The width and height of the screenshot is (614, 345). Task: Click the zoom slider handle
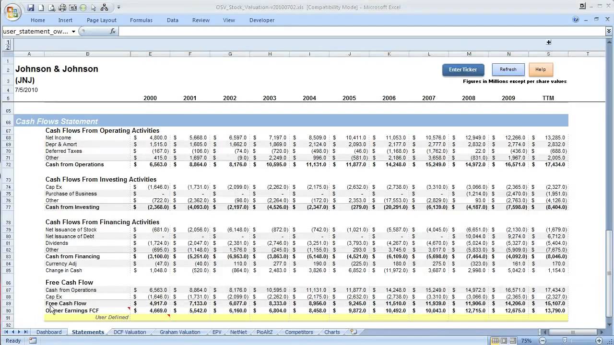(x=566, y=341)
